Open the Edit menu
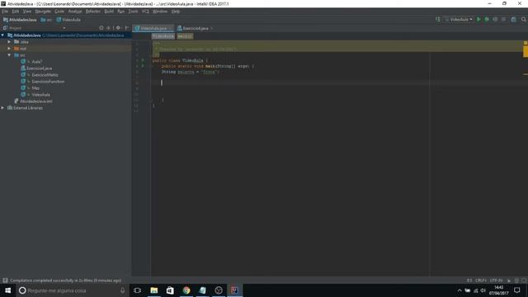The height and width of the screenshot is (297, 528). (x=16, y=12)
